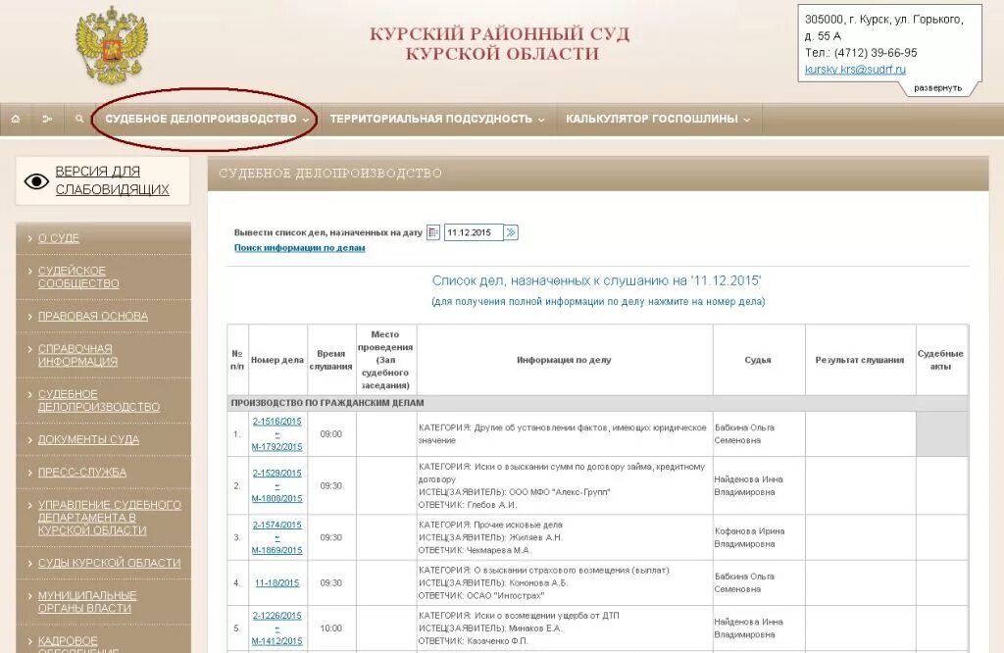Expand arrow beside Территориальная подсудность

click(x=541, y=120)
